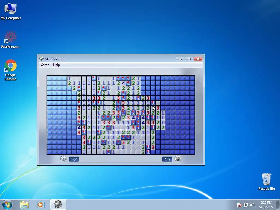
Task: Click the volume speaker tray icon
Action: point(252,205)
